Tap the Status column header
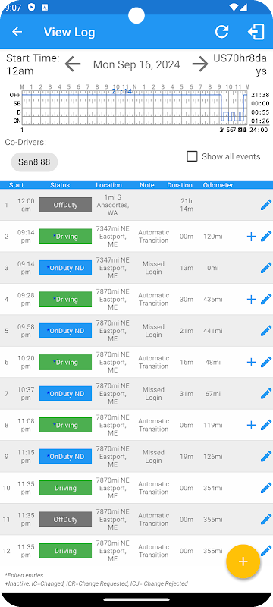 (x=60, y=185)
